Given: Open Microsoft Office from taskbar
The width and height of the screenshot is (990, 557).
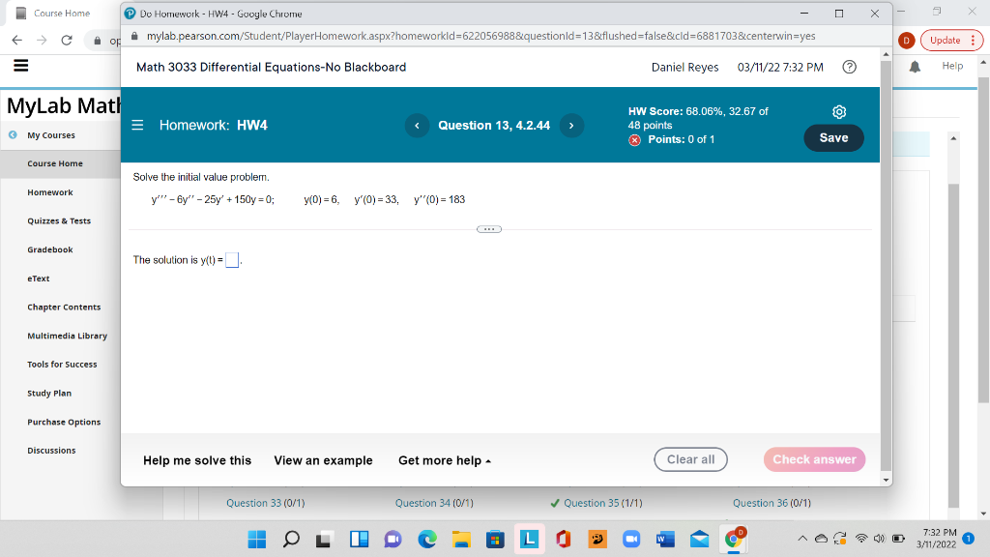Looking at the screenshot, I should coord(564,539).
